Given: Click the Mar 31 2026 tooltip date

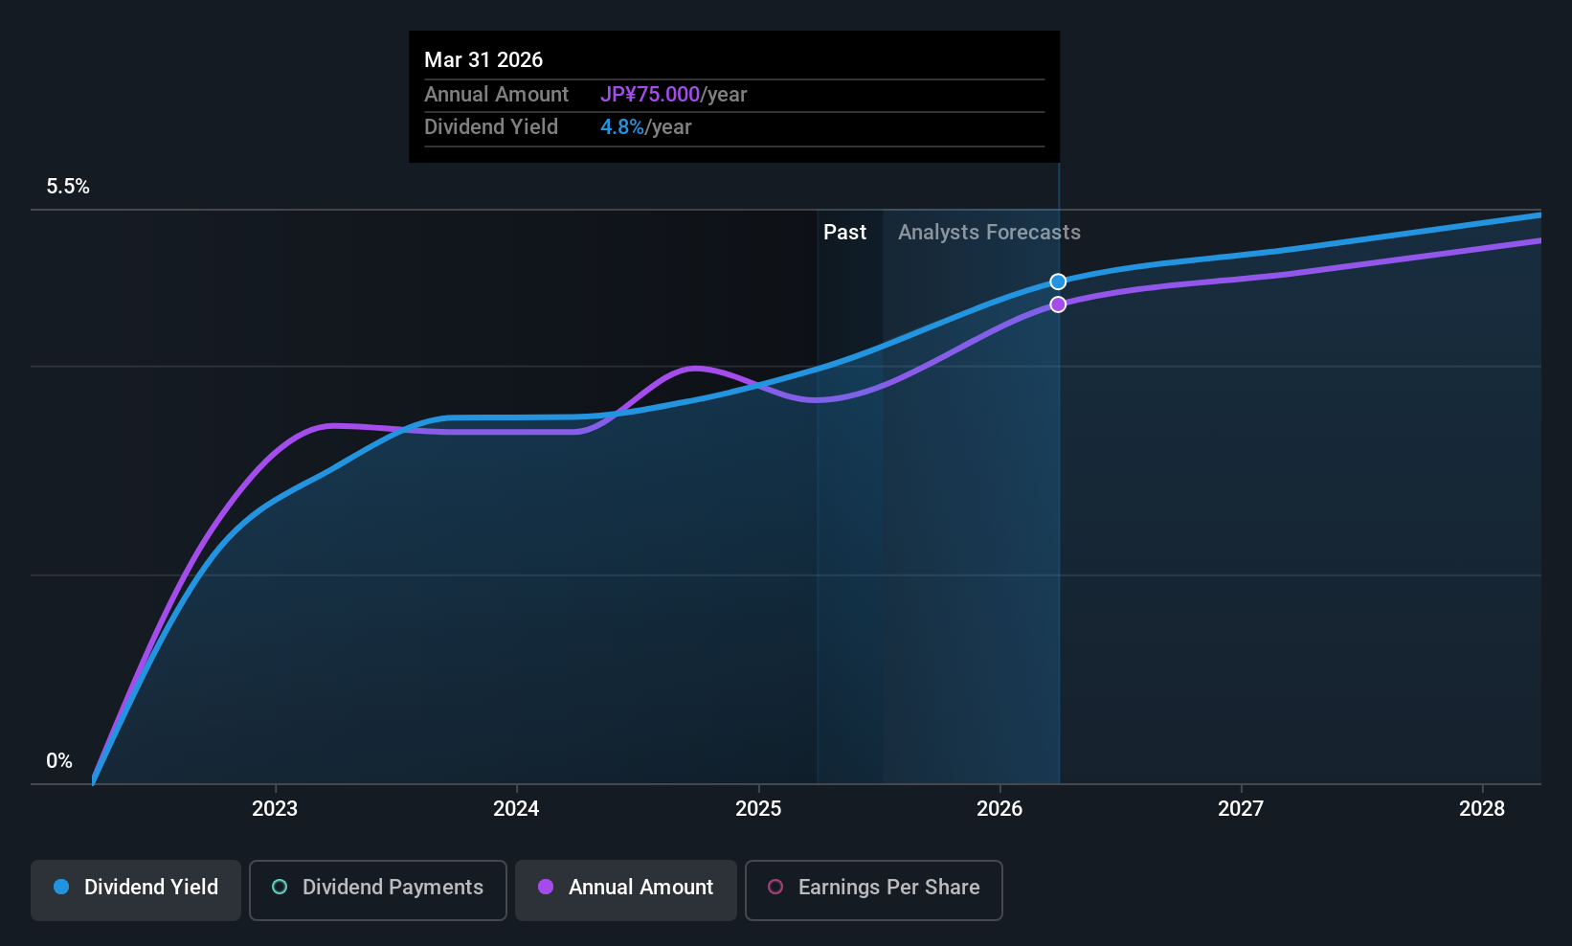Looking at the screenshot, I should pyautogui.click(x=483, y=60).
